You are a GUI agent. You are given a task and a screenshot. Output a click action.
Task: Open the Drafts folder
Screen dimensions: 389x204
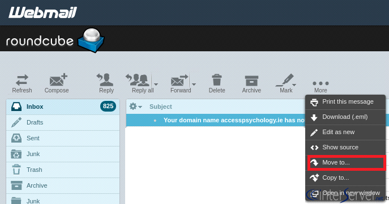point(63,122)
